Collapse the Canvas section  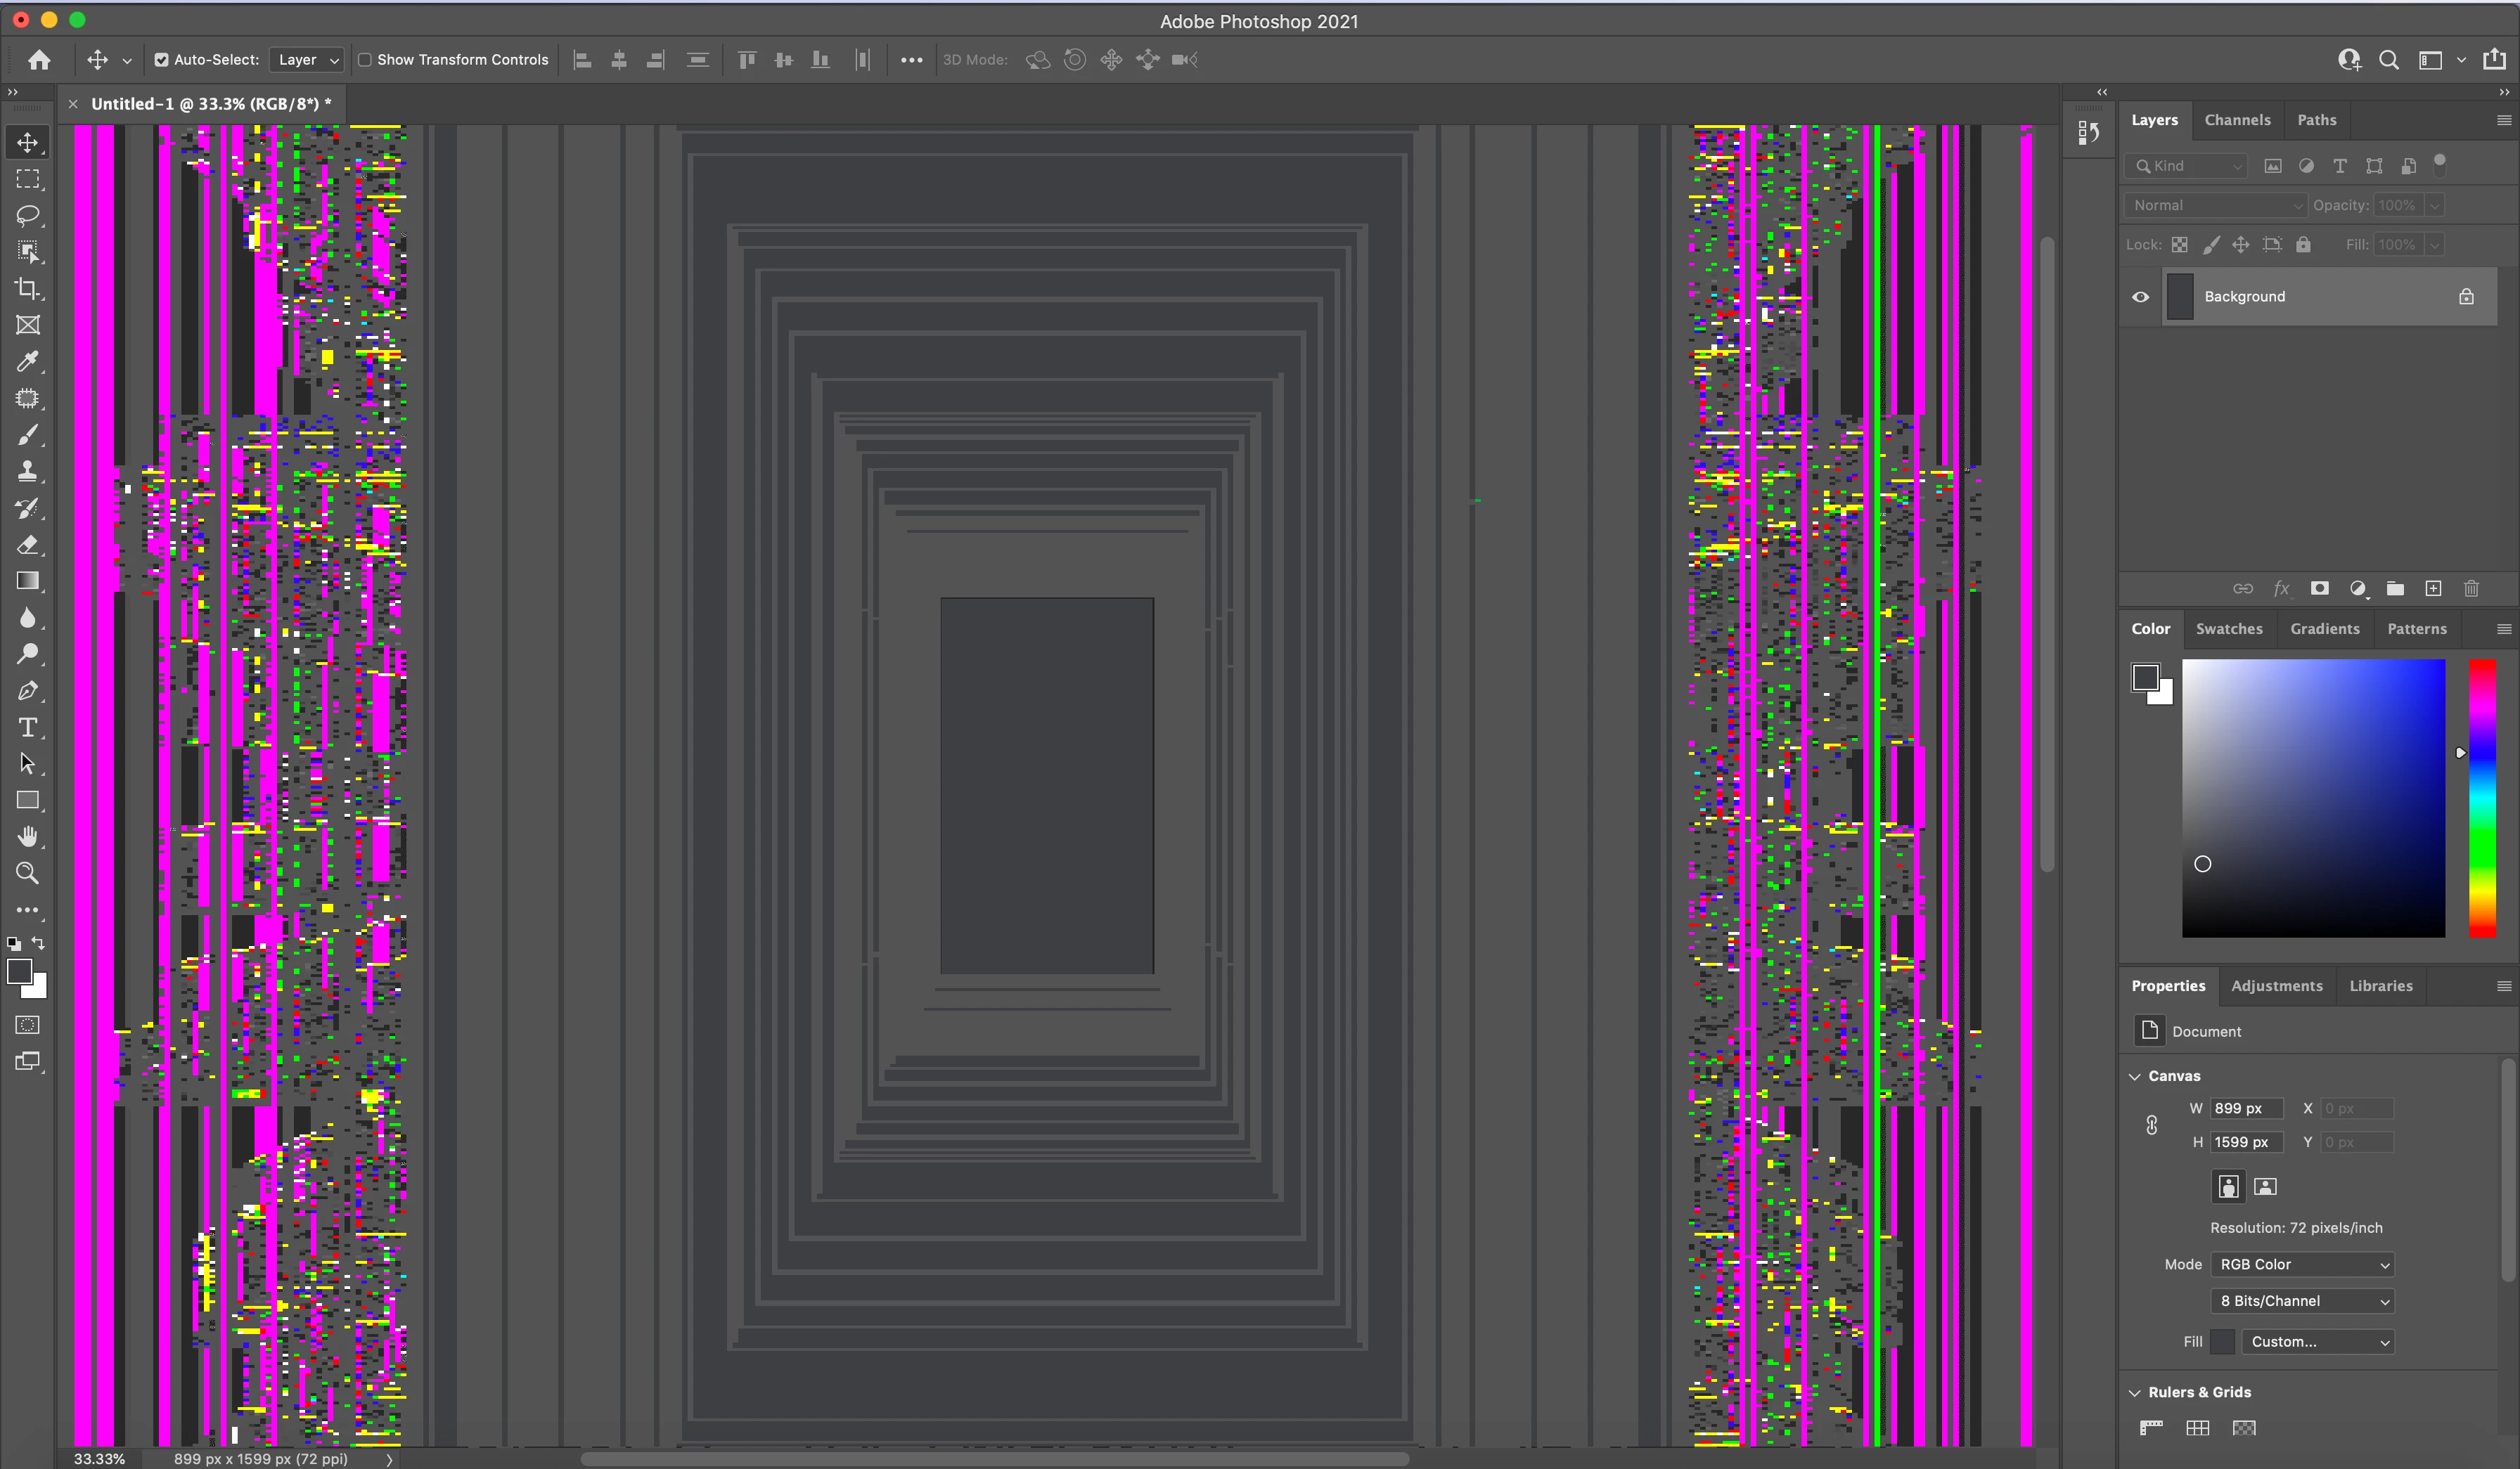click(2135, 1076)
